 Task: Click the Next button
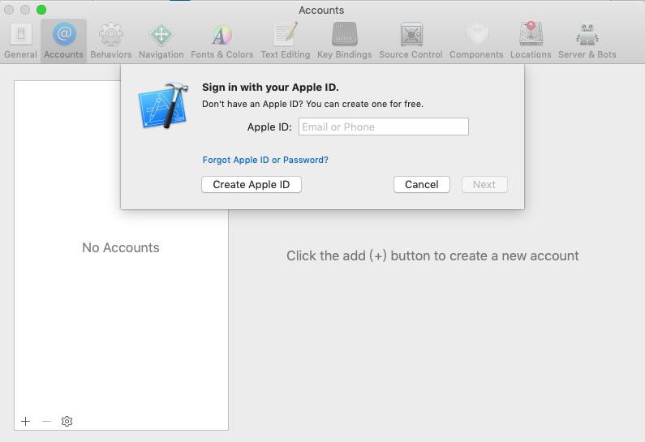(484, 185)
